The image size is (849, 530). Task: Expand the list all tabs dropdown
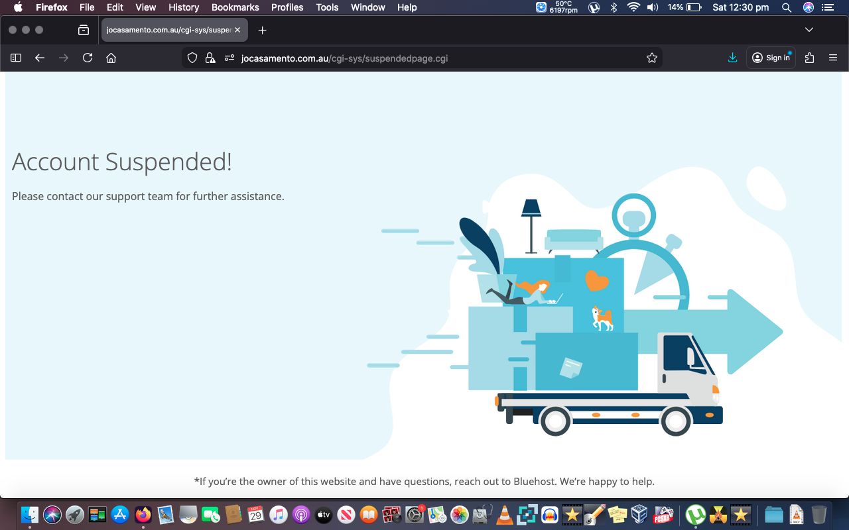(809, 30)
